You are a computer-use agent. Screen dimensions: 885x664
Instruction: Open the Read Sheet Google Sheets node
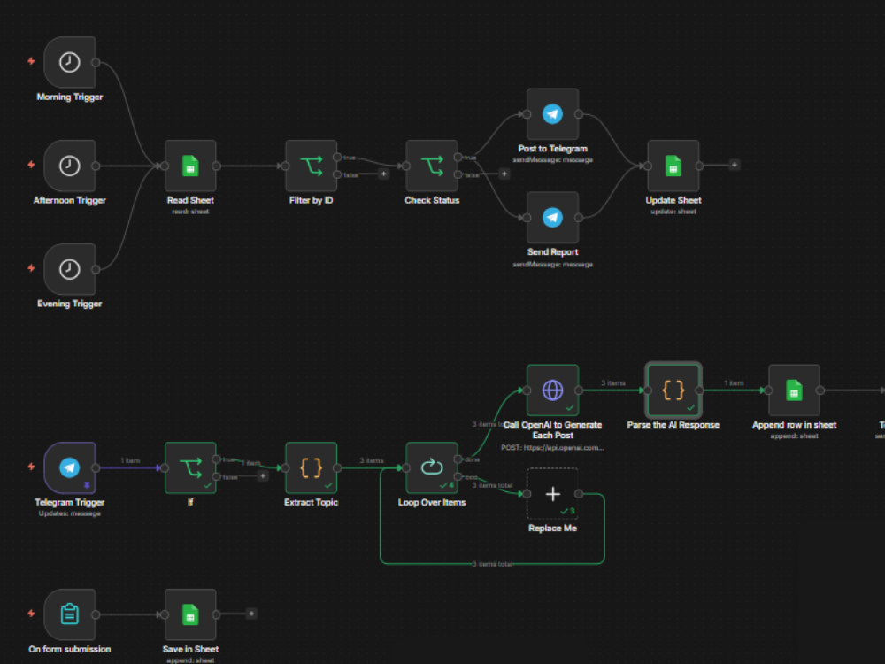click(190, 166)
